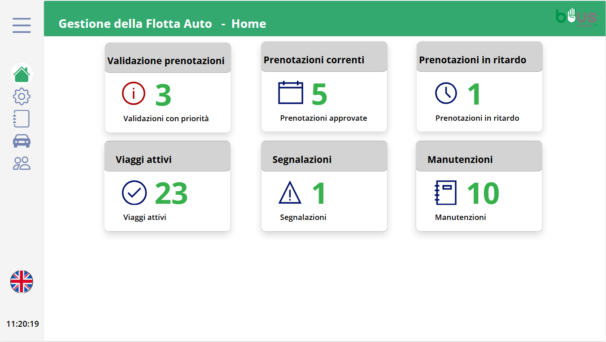Open the users management icon in sidebar
Screen dimensions: 606x342
click(x=21, y=163)
